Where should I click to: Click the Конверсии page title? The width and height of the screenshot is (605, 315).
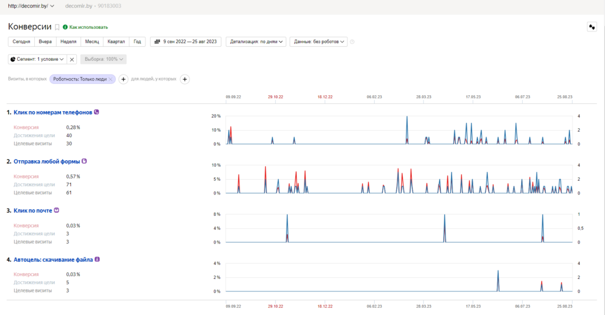point(30,27)
